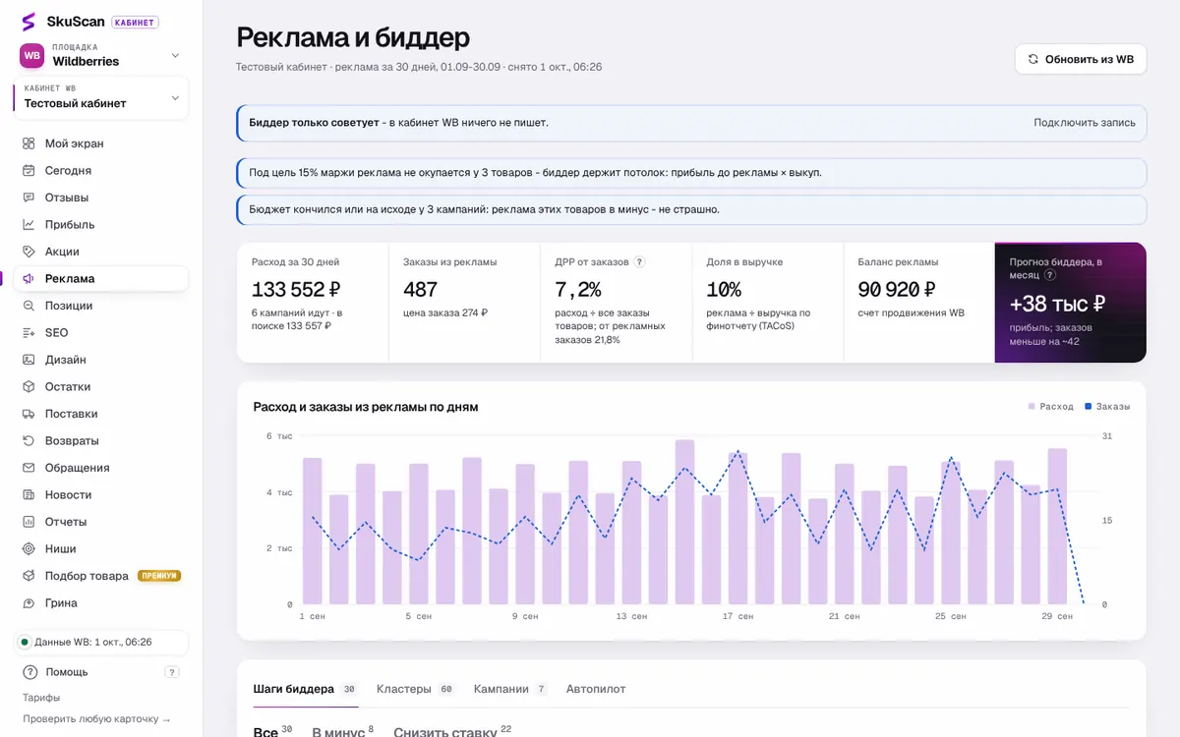Screen dimensions: 1180x737
Task: Click the Грина sidebar icon
Action: click(x=29, y=602)
